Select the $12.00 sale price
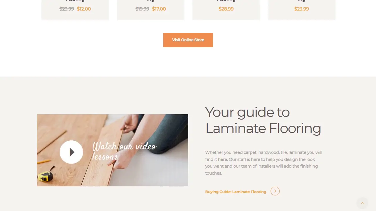This screenshot has width=376, height=211. tap(84, 9)
